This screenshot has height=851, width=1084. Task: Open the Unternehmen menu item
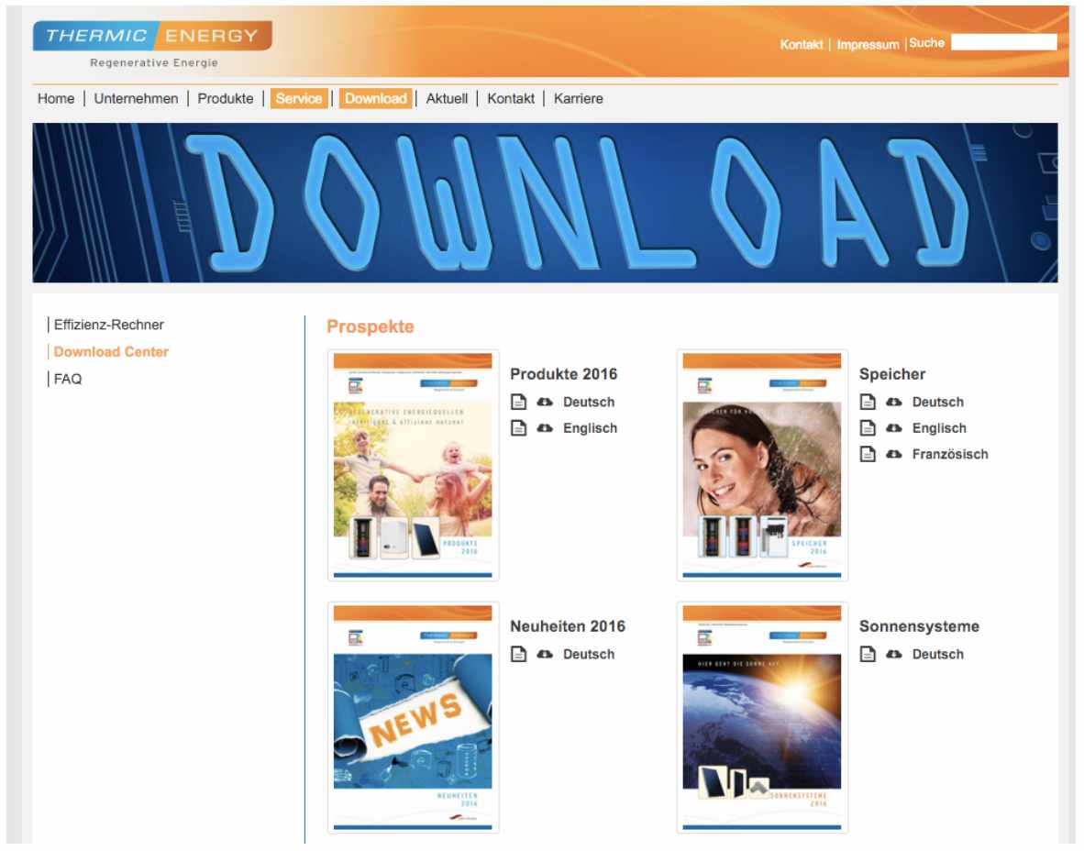pyautogui.click(x=137, y=99)
